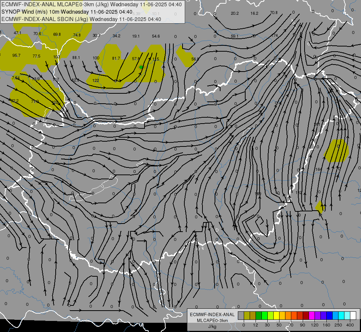Viewport: 361px width, 332px height.
Task: Select the dark red legend swatch
Action: click(x=306, y=315)
